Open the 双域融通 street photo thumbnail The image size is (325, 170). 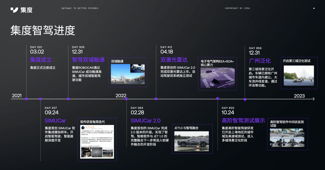(x=128, y=74)
